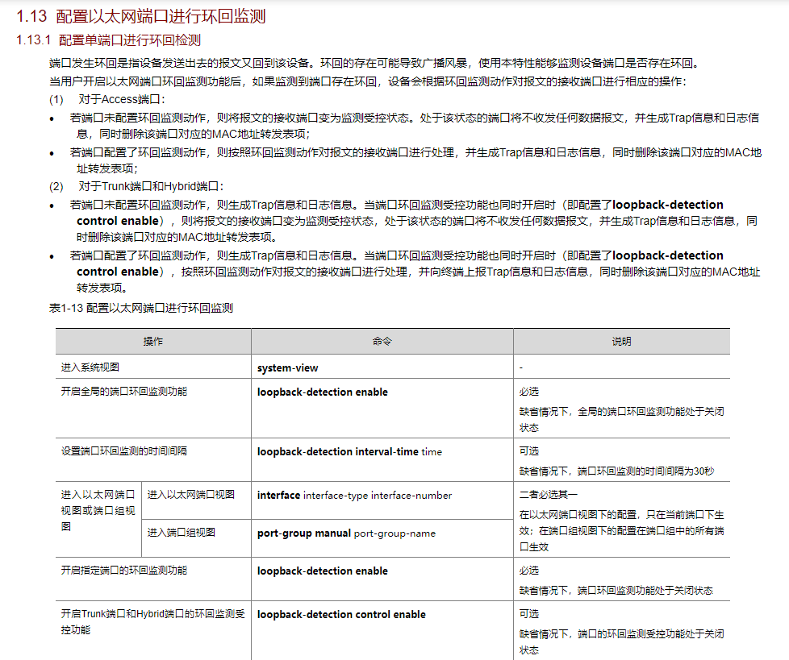Click 'loopback-detection enable' in the specified port row
Viewport: 789px width, 660px height.
322,571
